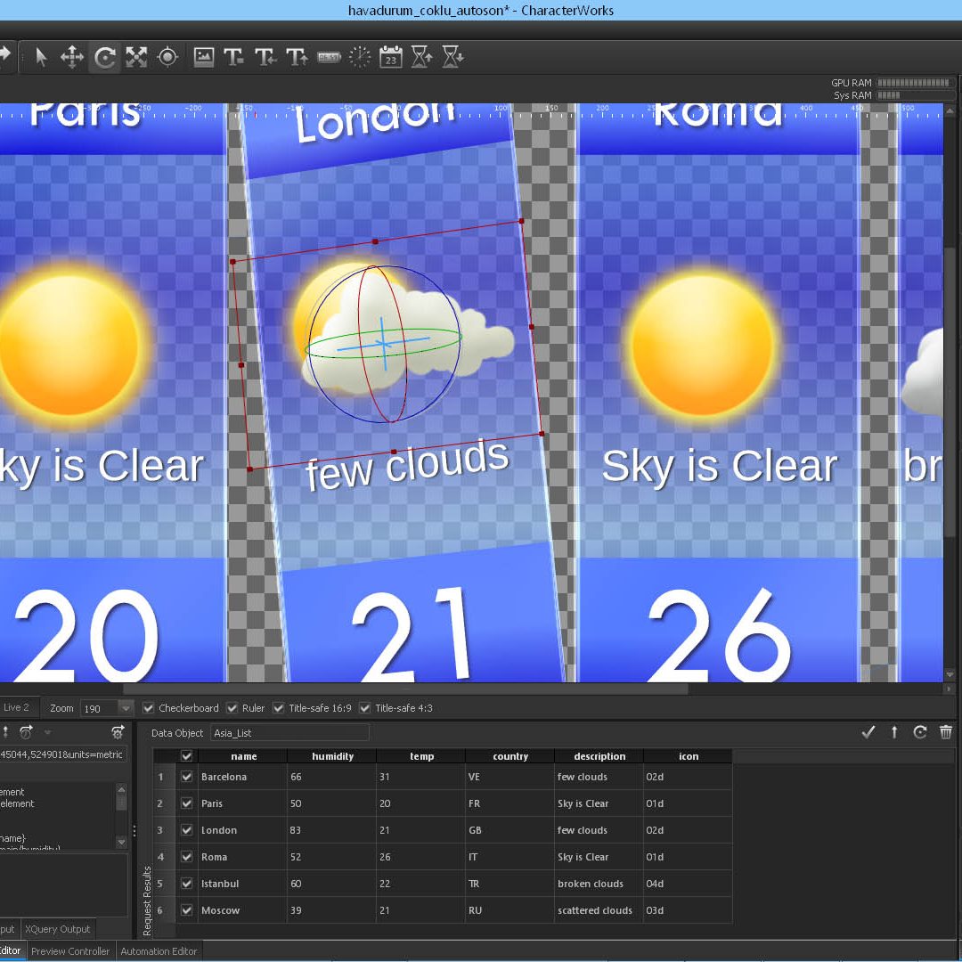
Task: Add an image layer from toolbar
Action: (x=204, y=58)
